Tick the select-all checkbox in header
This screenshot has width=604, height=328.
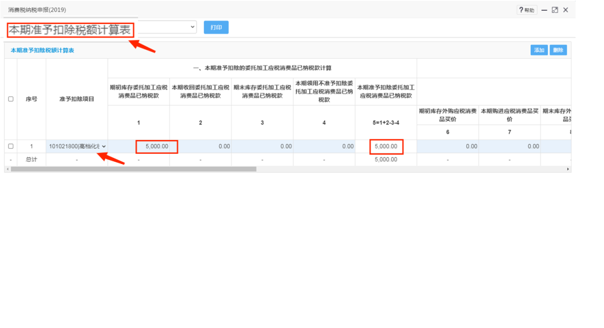click(11, 99)
